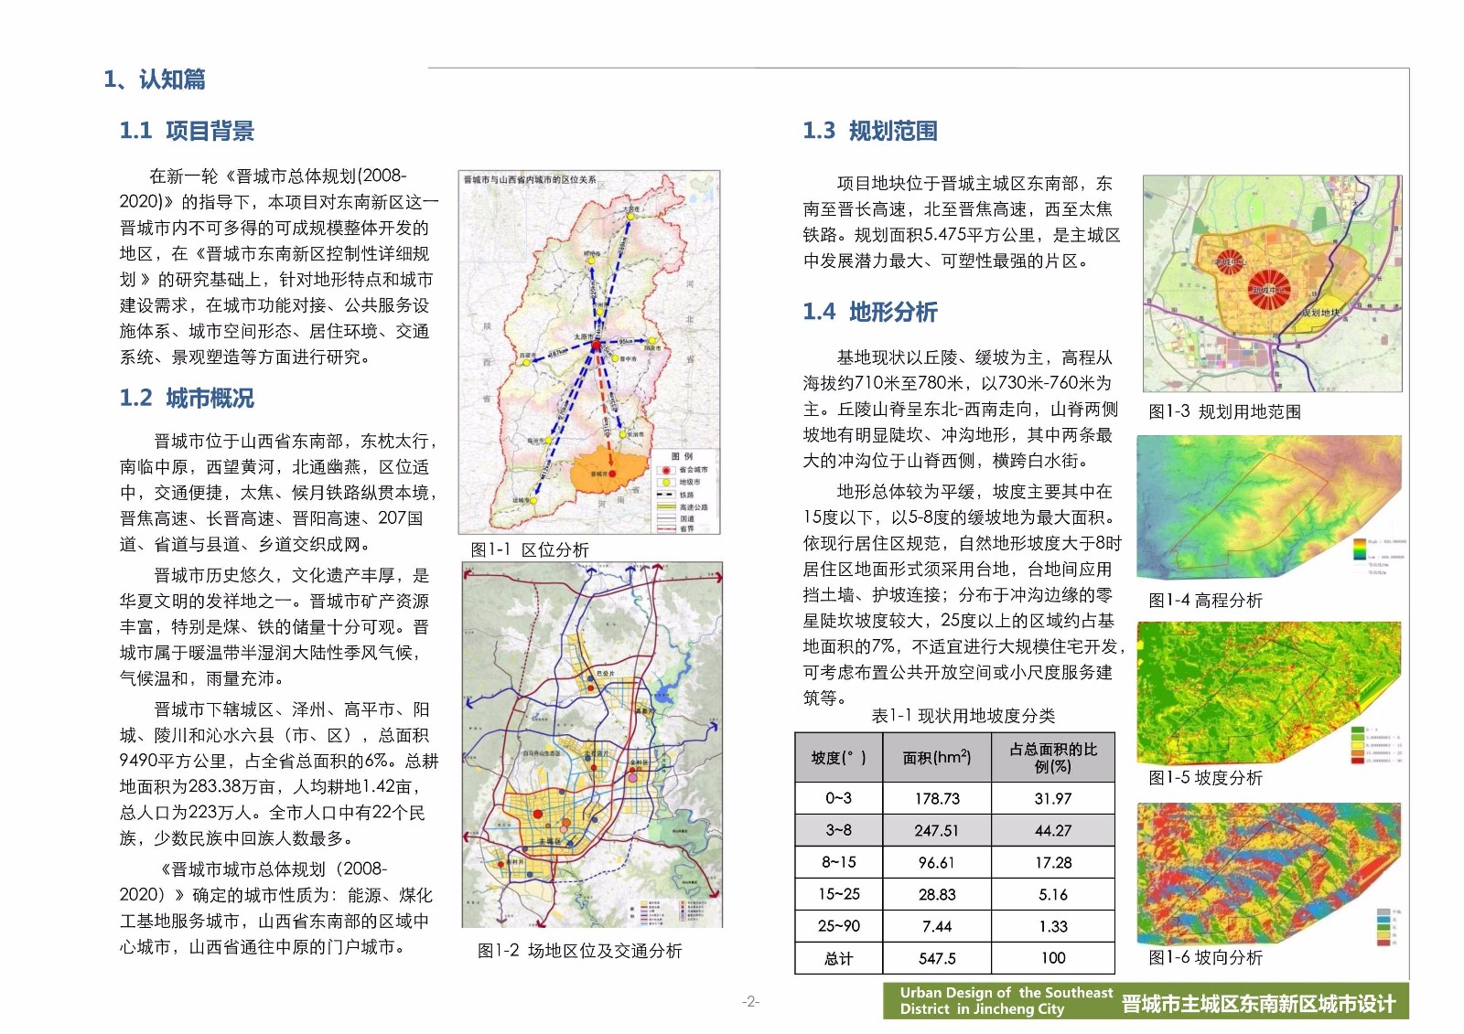The height and width of the screenshot is (1034, 1464).
Task: Select the 1.3 规划范围 heading
Action: tap(870, 131)
